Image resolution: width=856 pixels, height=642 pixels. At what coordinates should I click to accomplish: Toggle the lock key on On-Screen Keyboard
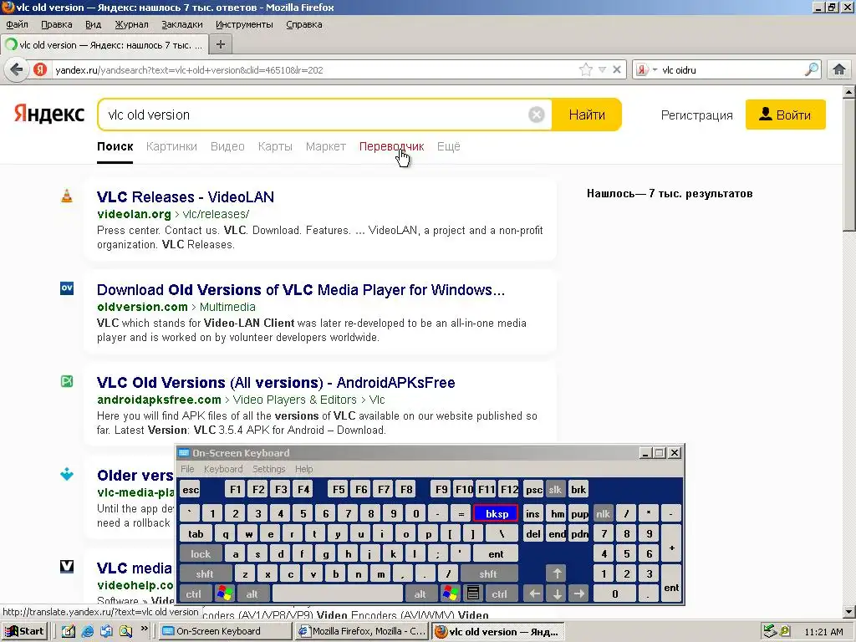pyautogui.click(x=201, y=553)
